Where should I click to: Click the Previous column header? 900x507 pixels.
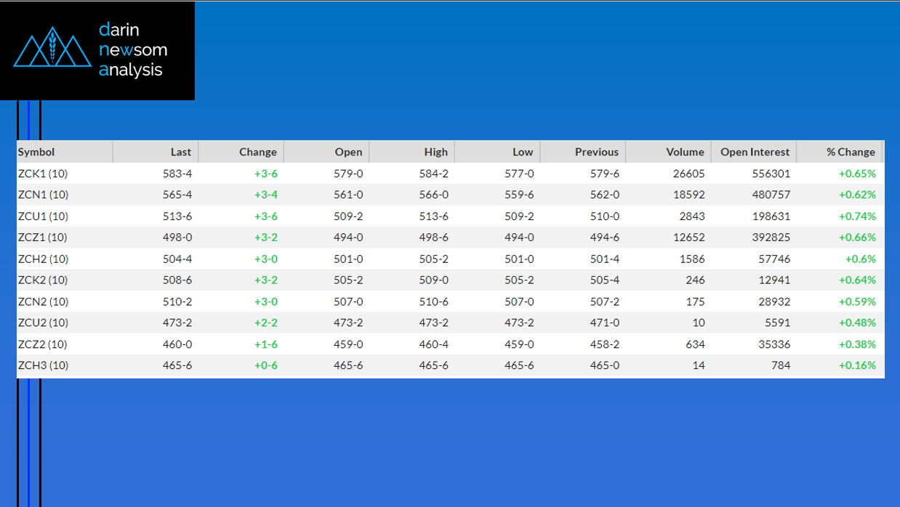coord(596,152)
